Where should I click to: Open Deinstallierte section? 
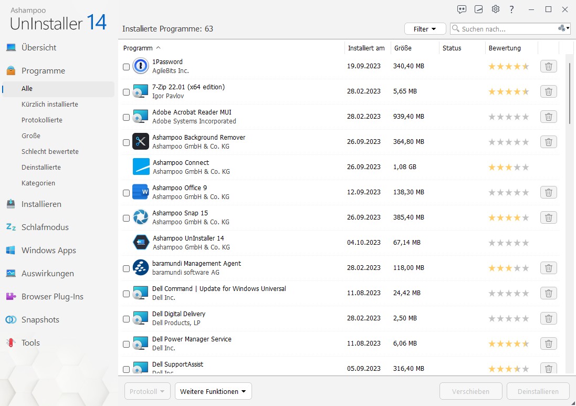coord(41,167)
